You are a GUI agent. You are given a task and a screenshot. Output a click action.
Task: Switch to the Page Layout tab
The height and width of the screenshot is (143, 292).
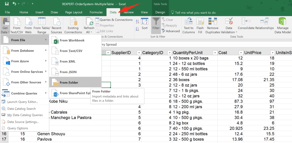pos(74,12)
